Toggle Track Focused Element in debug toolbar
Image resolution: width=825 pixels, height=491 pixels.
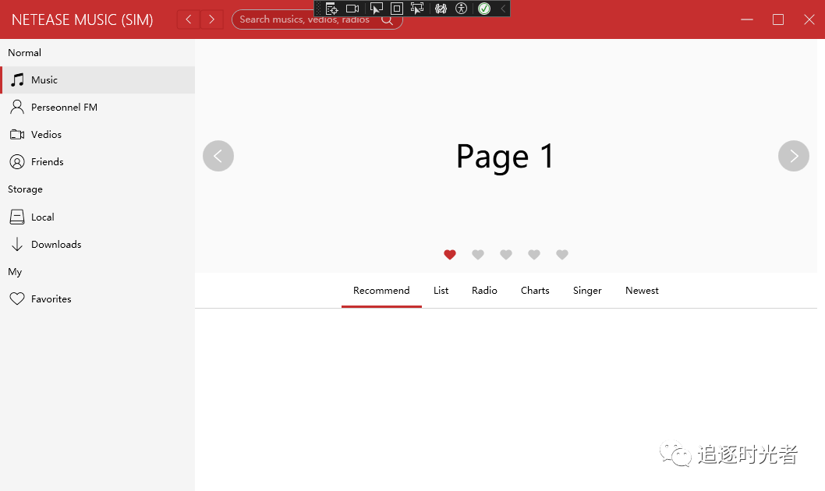coord(417,9)
